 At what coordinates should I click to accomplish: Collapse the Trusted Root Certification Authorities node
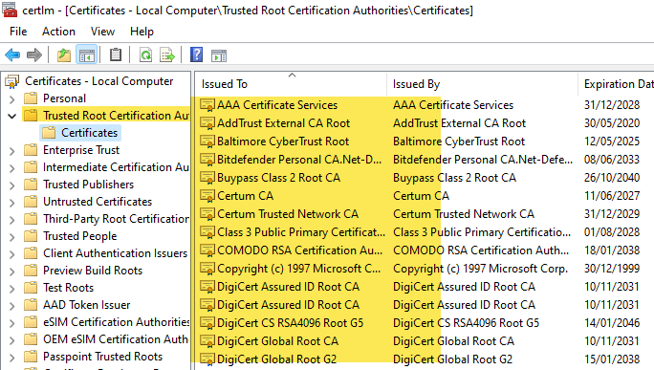click(12, 116)
